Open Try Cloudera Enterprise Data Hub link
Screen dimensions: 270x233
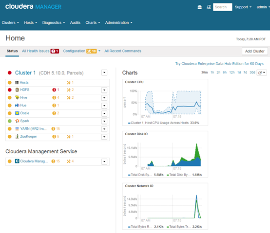tap(219, 64)
